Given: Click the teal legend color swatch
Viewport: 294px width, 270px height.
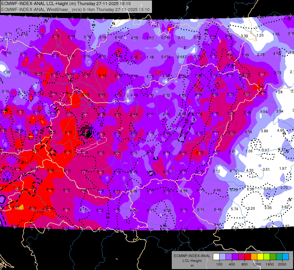Looking at the screenshot, I should tap(279, 257).
